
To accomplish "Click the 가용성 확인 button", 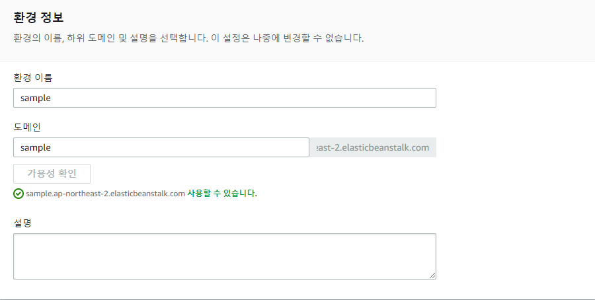I will click(52, 174).
